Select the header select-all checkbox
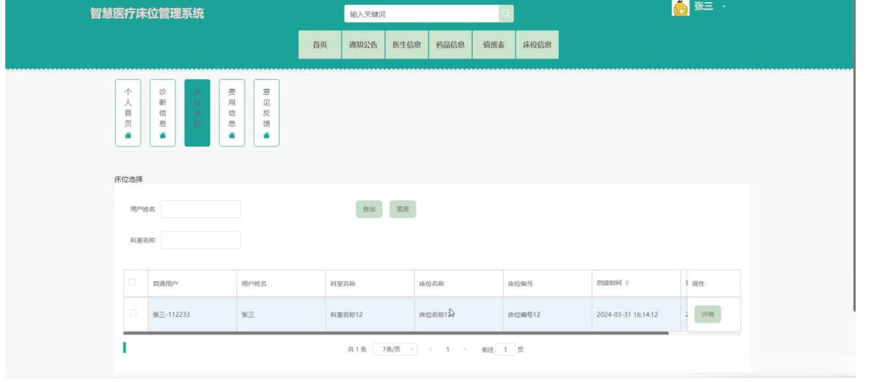The height and width of the screenshot is (382, 888). [132, 282]
